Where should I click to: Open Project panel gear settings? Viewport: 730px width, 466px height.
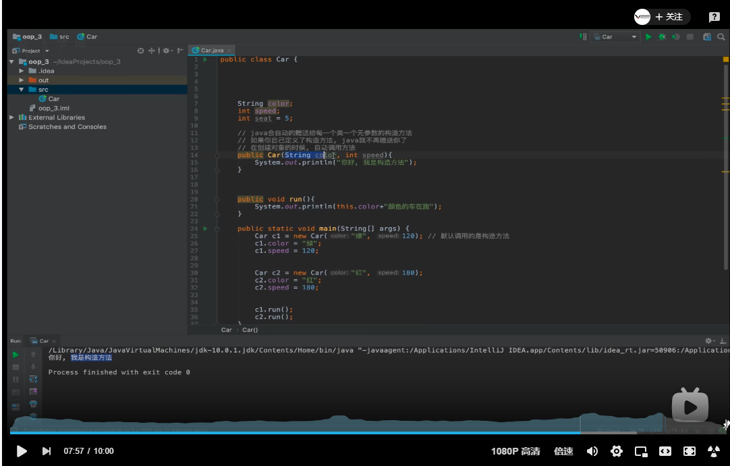click(166, 51)
